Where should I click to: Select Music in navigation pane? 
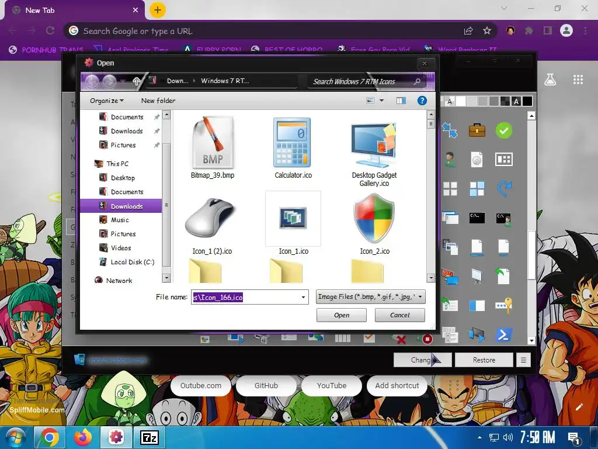click(120, 220)
